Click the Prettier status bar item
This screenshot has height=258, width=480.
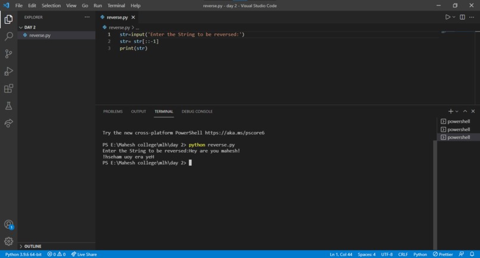pyautogui.click(x=442, y=254)
